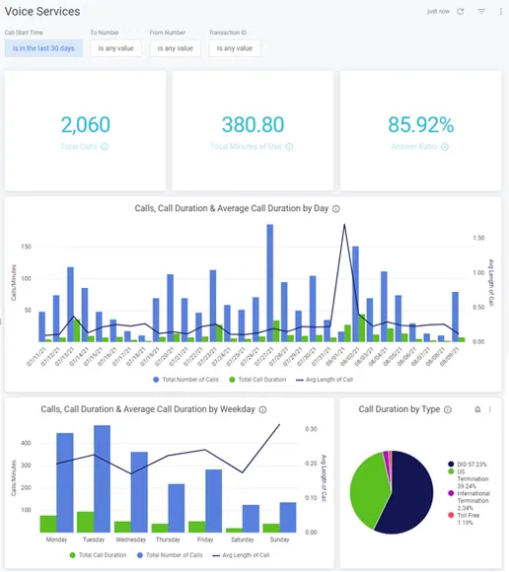Screen dimensions: 509x572
Task: Click the blue Sunday bar in weekday chart
Action: [x=288, y=518]
